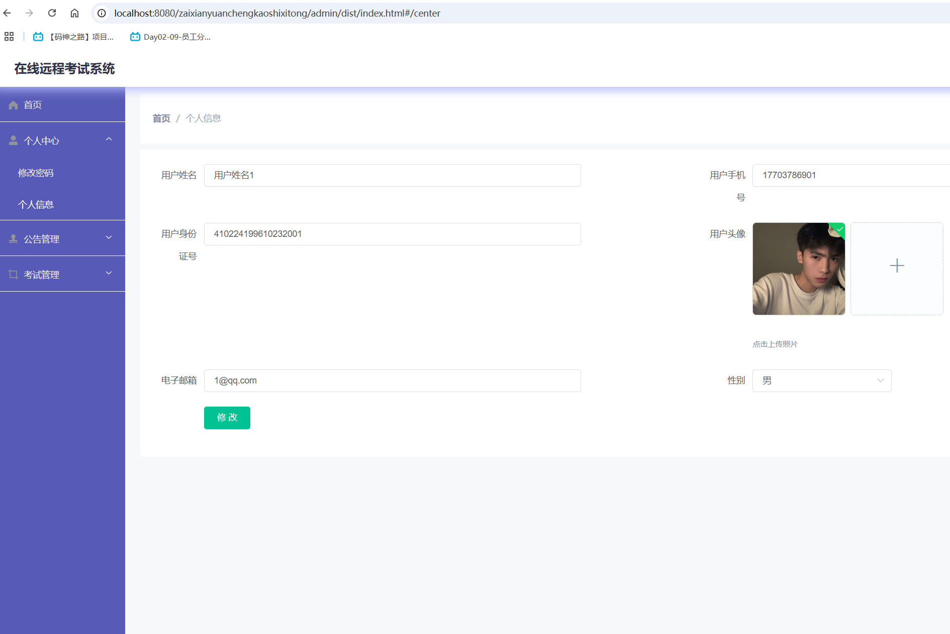Click the browser home icon

click(74, 13)
